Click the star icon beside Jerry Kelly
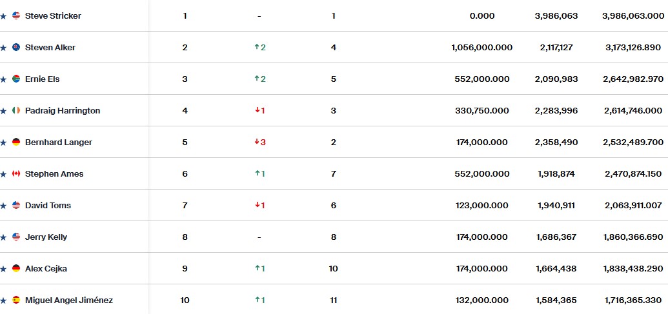The width and height of the screenshot is (668, 314). coord(3,237)
